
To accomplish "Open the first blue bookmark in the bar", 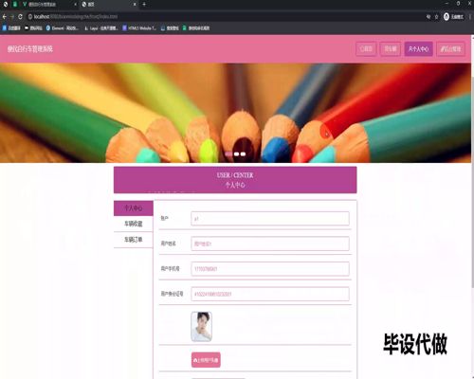I will click(x=11, y=28).
